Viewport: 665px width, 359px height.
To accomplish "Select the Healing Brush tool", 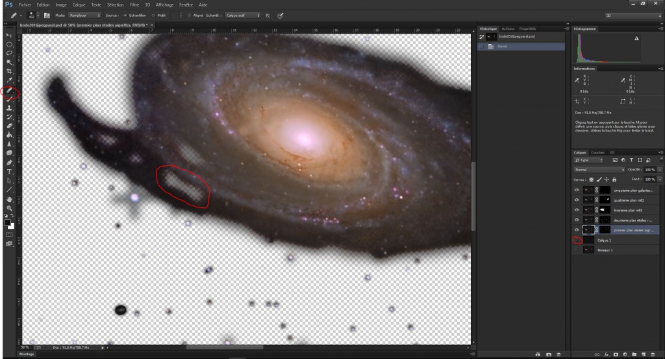I will 9,90.
